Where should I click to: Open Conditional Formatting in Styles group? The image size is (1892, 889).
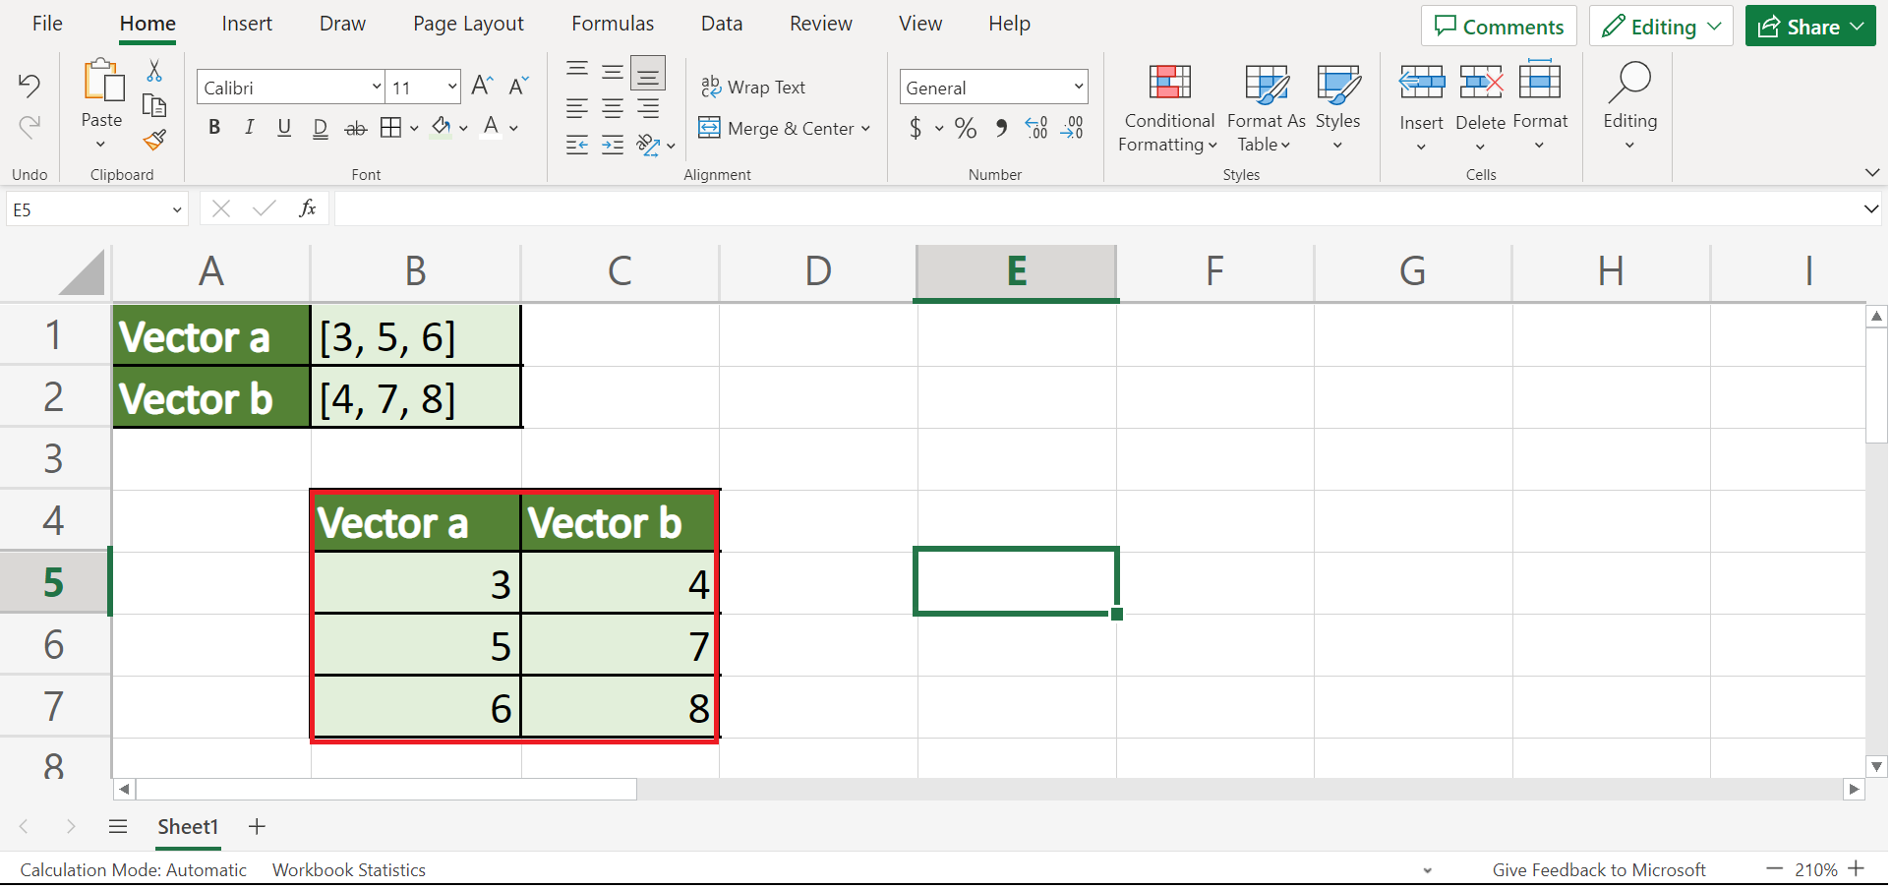point(1168,107)
